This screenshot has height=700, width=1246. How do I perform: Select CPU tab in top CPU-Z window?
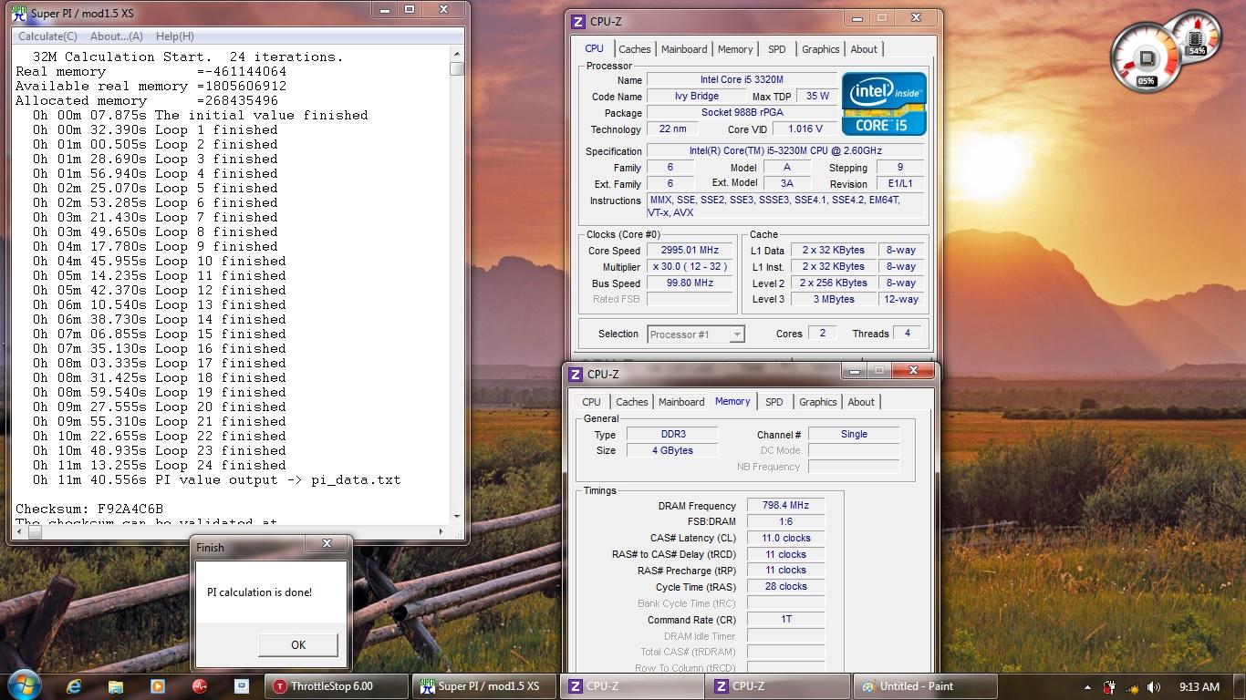[594, 48]
